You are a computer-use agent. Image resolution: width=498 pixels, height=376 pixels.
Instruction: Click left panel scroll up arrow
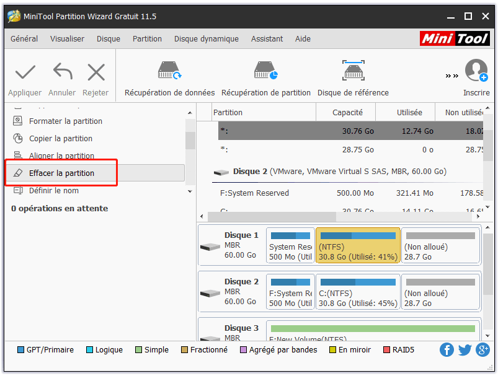(190, 113)
